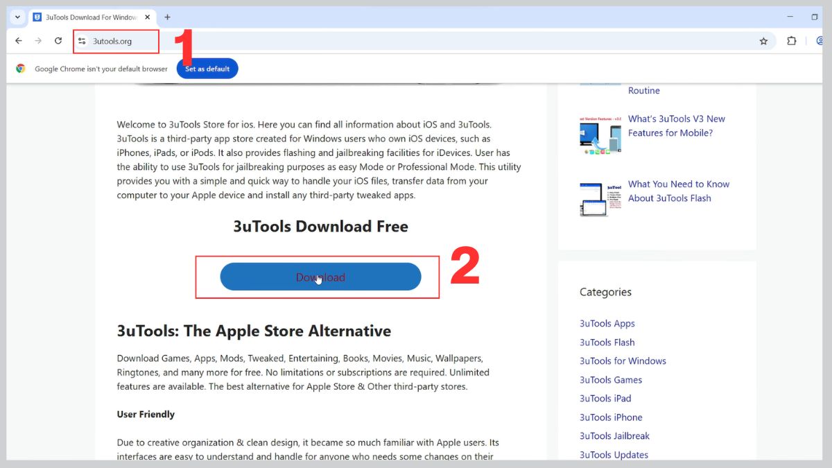
Task: Minimize the Chrome window
Action: pos(790,17)
